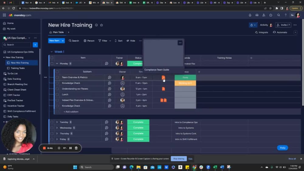This screenshot has height=171, width=304.
Task: Open the help question mark icon
Action: pyautogui.click(x=285, y=15)
